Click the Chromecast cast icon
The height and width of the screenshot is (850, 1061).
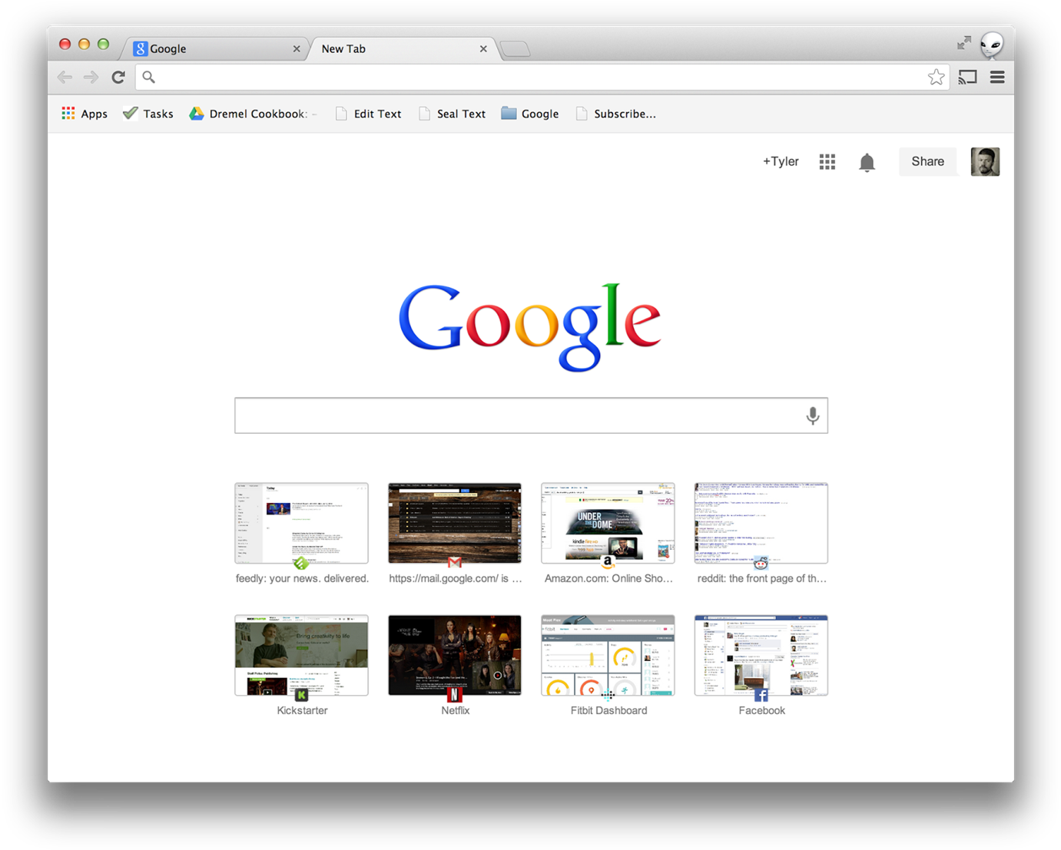967,77
